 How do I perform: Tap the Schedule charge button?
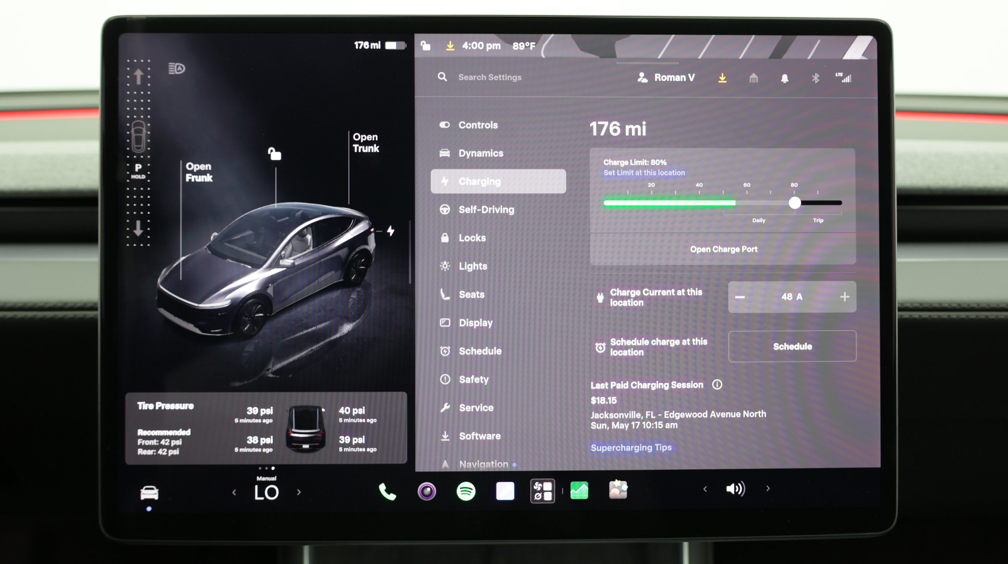[x=792, y=346]
